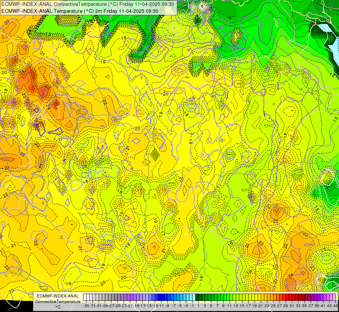This screenshot has height=312, width=339.
Task: Click the color scale label '-21'
Action: pos(130,306)
